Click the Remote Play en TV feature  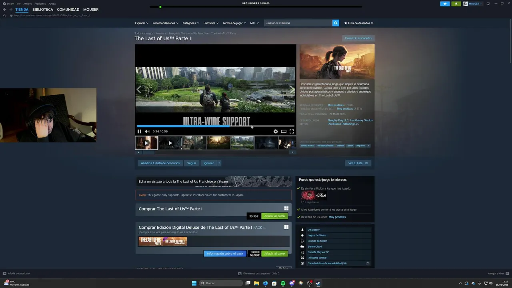tap(318, 252)
